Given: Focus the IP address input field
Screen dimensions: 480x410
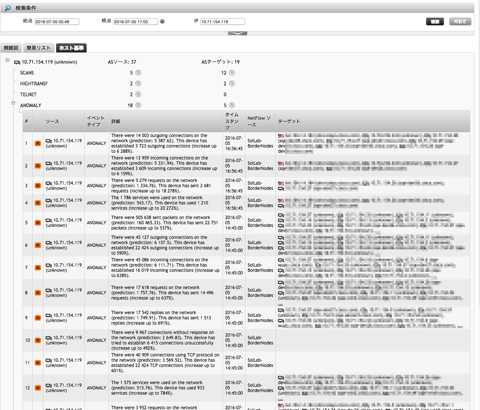Looking at the screenshot, I should click(x=223, y=22).
